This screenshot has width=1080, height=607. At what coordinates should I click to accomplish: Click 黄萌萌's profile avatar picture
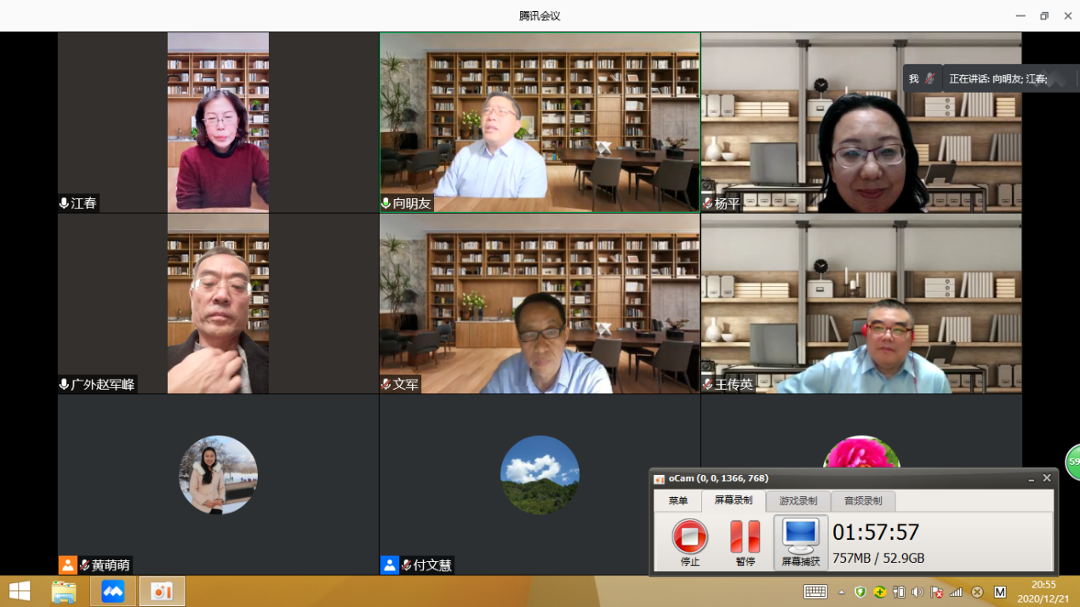point(218,475)
